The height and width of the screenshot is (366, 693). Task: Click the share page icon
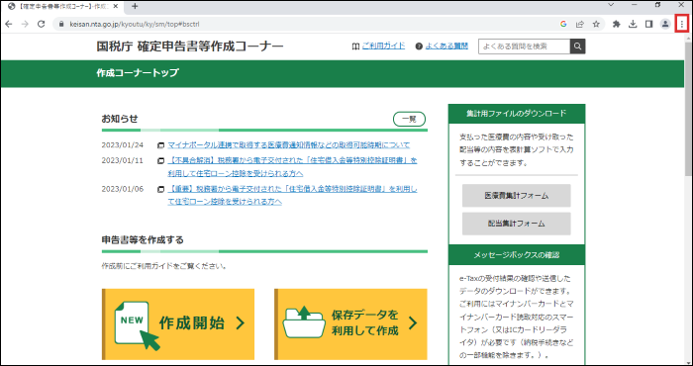[x=579, y=25]
